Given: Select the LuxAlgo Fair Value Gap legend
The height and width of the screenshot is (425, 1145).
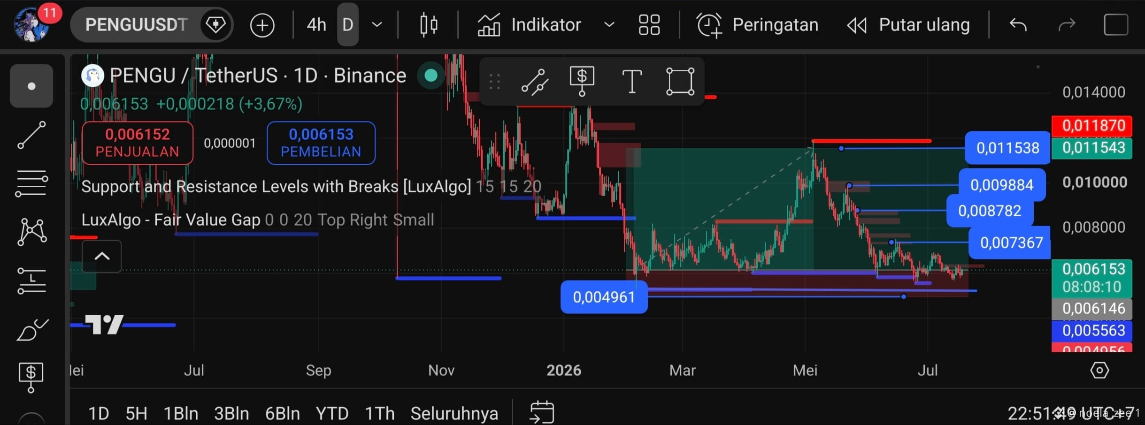Looking at the screenshot, I should [257, 220].
